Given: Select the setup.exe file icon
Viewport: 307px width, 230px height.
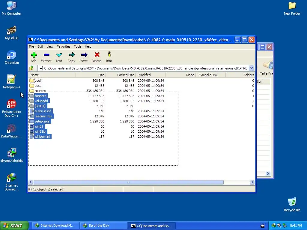Looking at the screenshot, I should coord(32,121).
